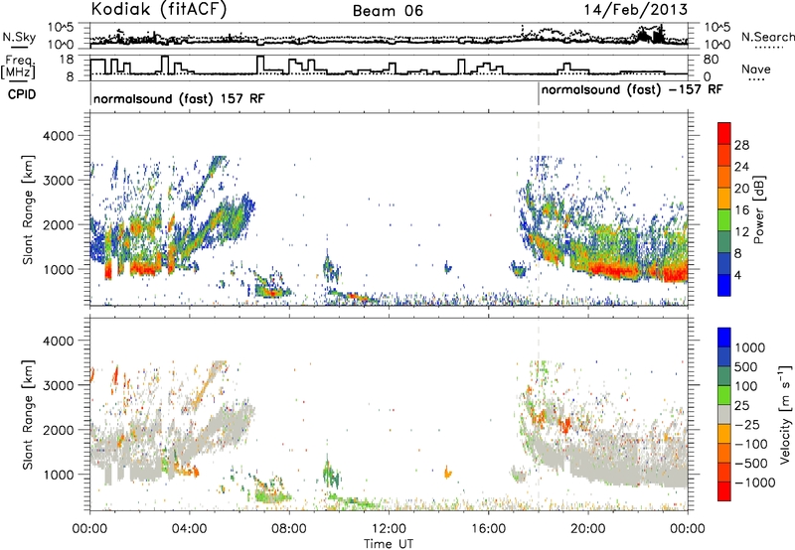This screenshot has height=550, width=795.
Task: Click the 'Kodiak (fitACF)' title text
Action: [x=159, y=9]
